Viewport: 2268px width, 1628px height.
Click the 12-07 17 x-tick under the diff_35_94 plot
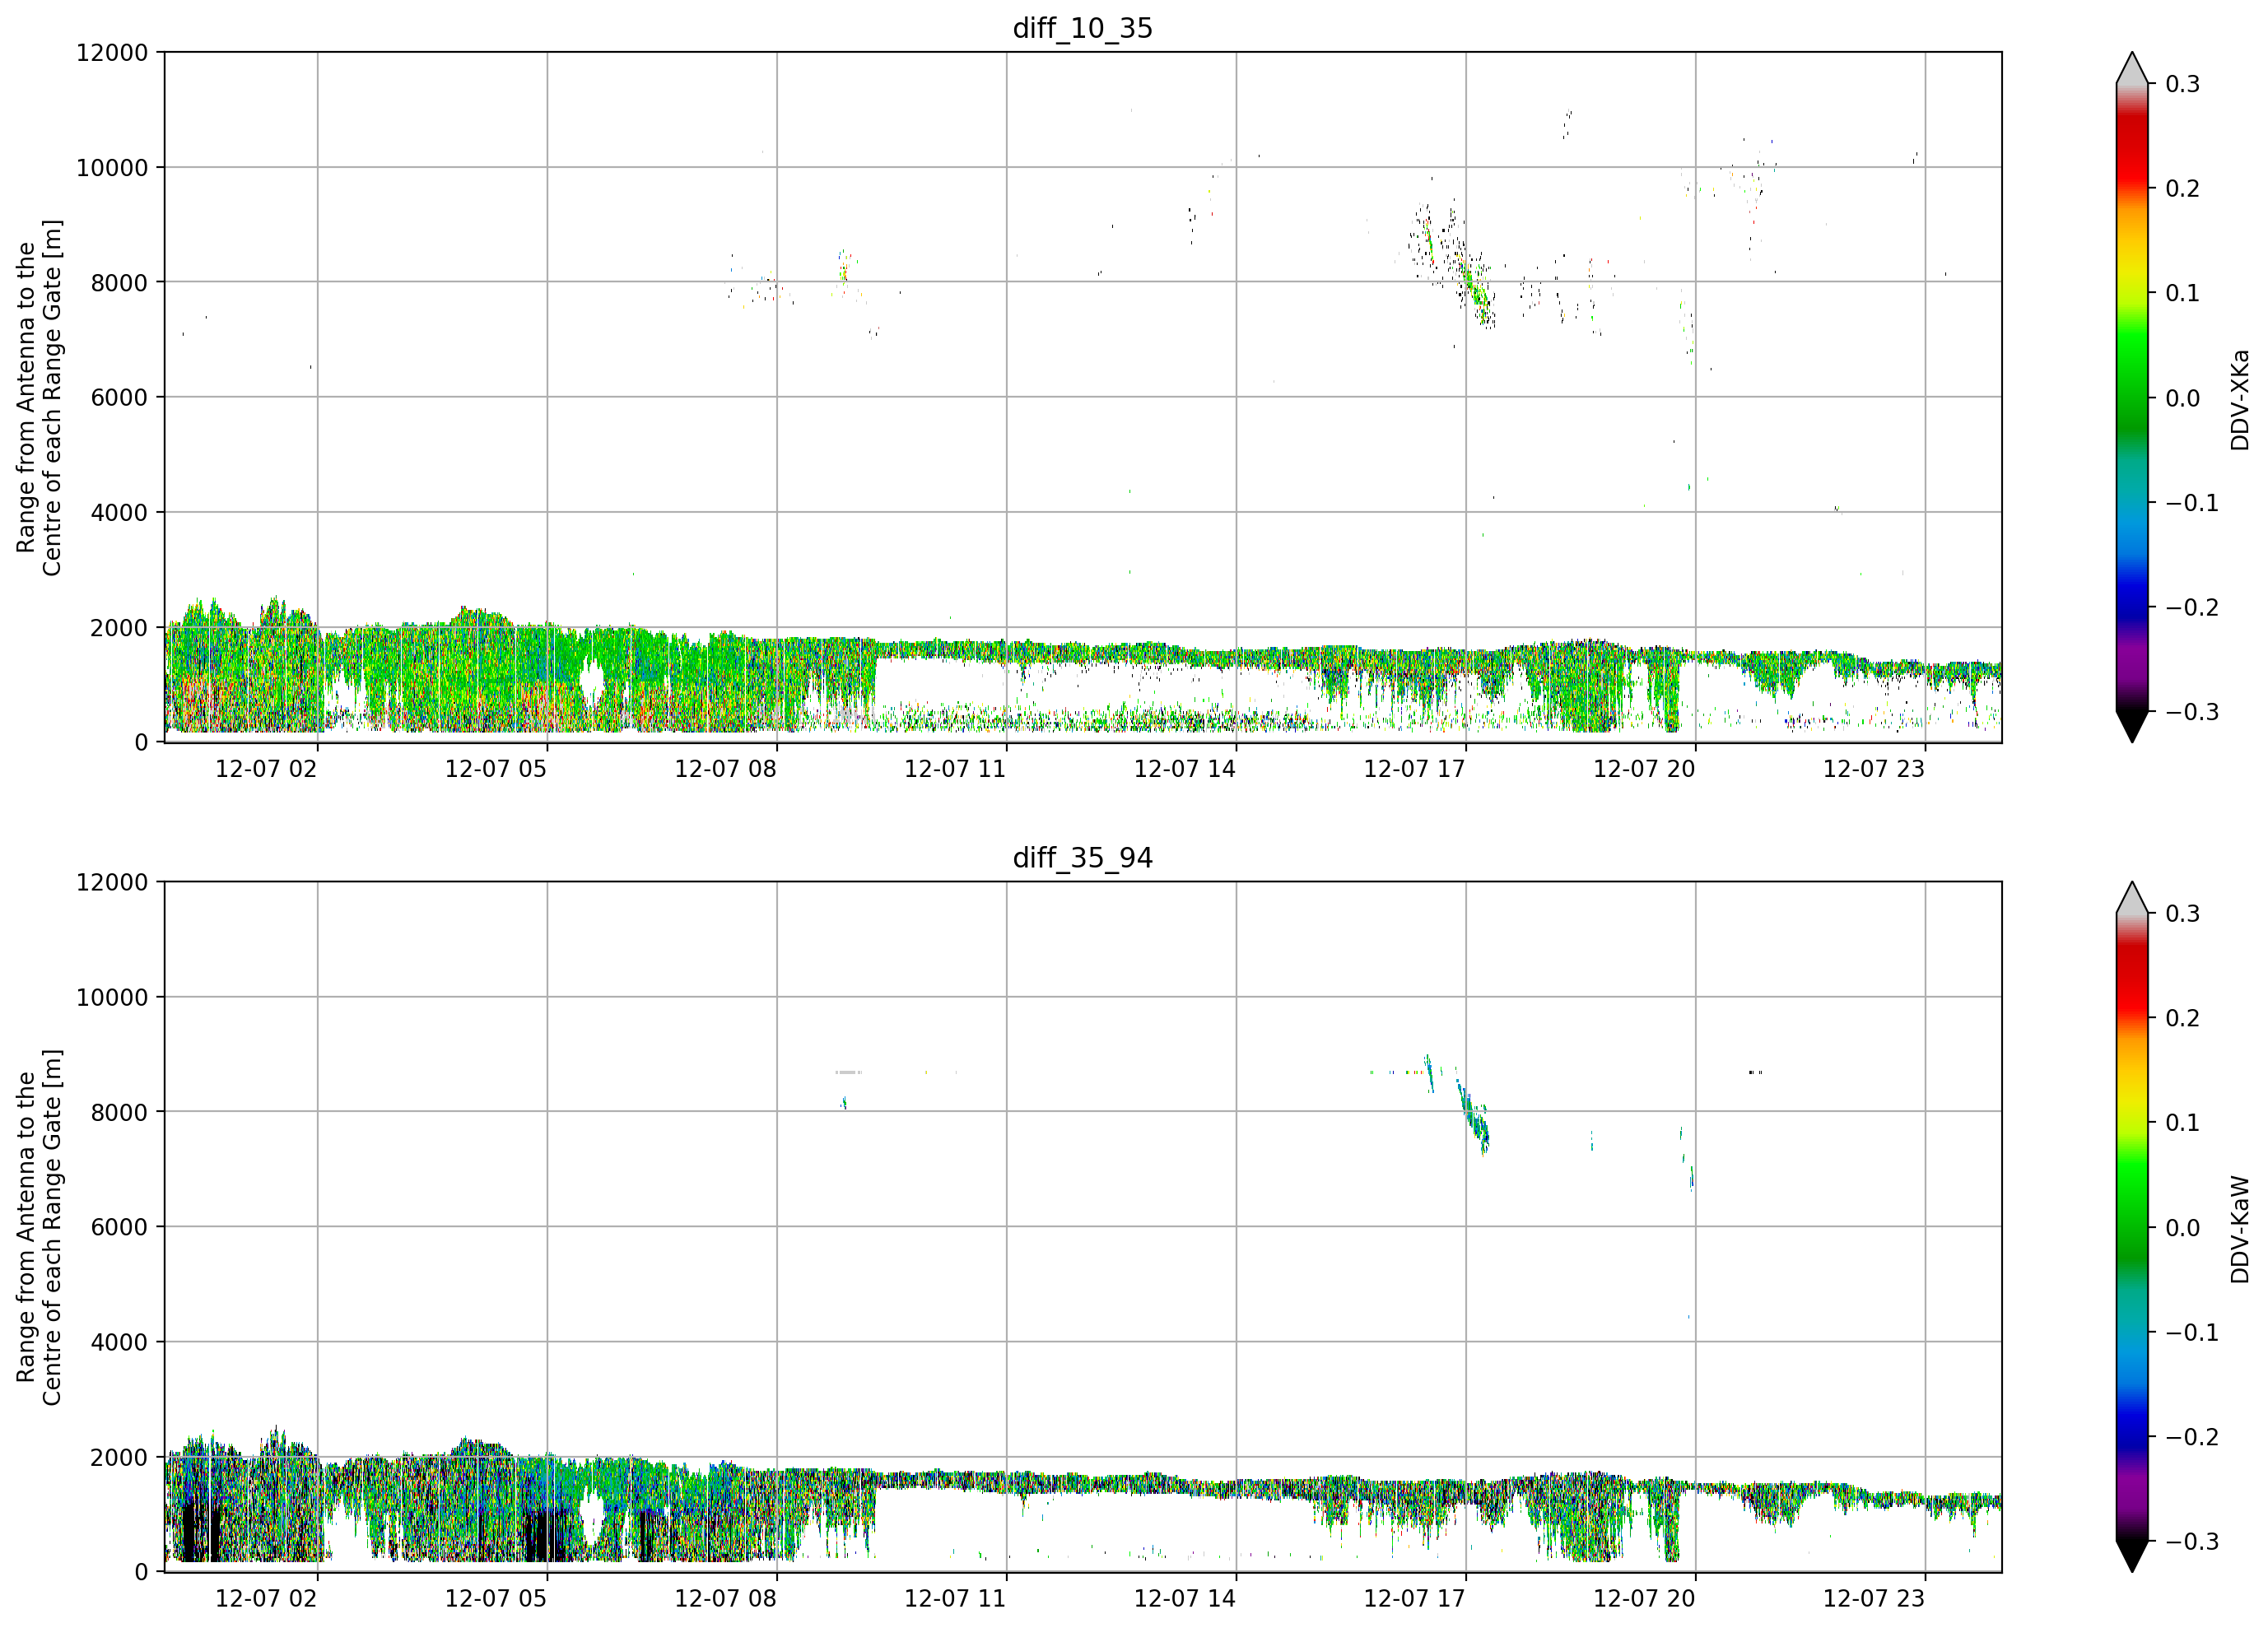(1415, 1599)
